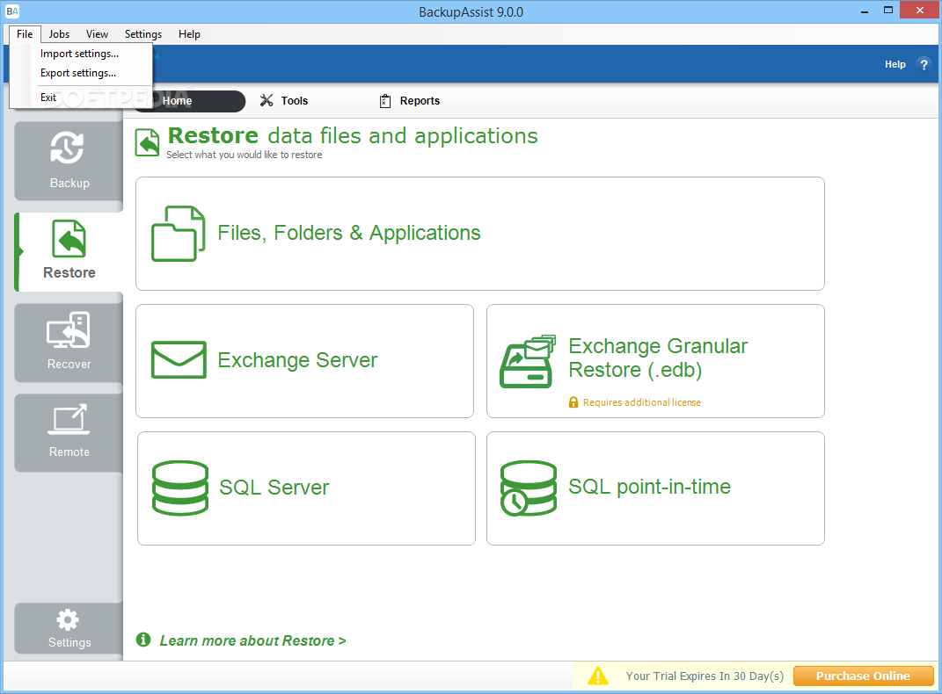Open the Recover section in sidebar
The image size is (942, 694).
pos(69,343)
